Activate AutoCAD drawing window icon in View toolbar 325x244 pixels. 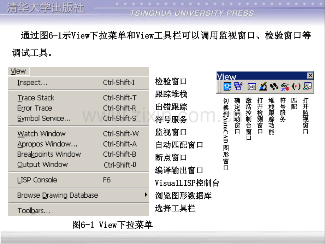click(x=227, y=86)
